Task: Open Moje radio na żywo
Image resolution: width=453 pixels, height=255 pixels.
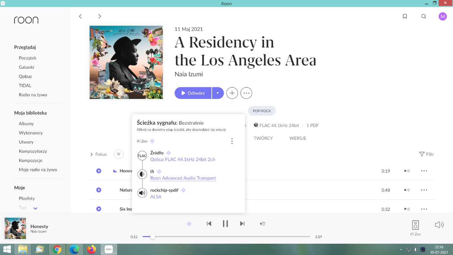Action: pos(38,170)
